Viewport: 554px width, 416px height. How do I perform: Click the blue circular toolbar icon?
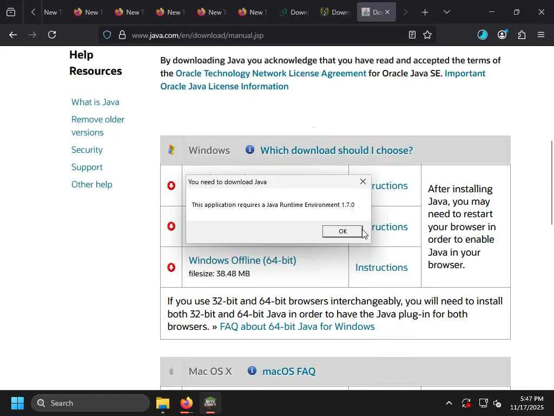pos(482,35)
